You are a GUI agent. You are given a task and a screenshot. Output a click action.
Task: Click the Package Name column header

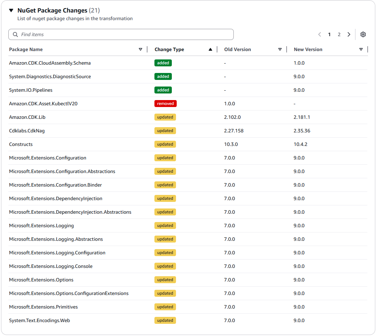[26, 49]
